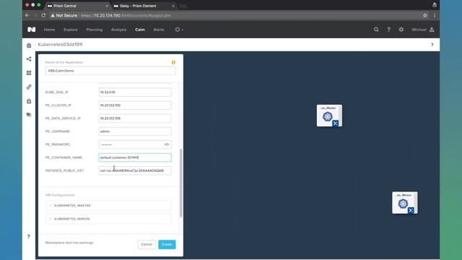Image resolution: width=462 pixels, height=260 pixels.
Task: Open the status circle dropdown after Alerts
Action: (179, 30)
